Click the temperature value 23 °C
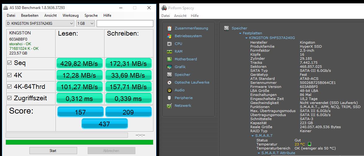This screenshot has width=364, height=156. pyautogui.click(x=300, y=144)
